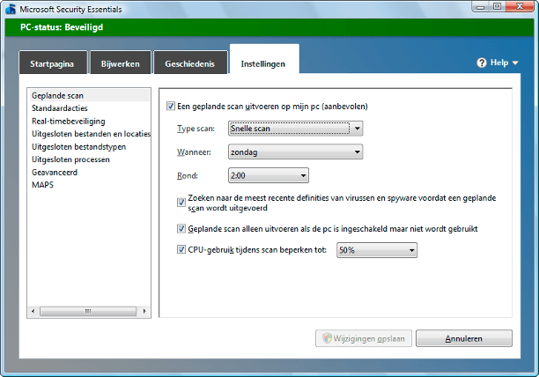Switch to the Bijwerken tab
Viewport: 539px width, 377px height.
pos(121,63)
